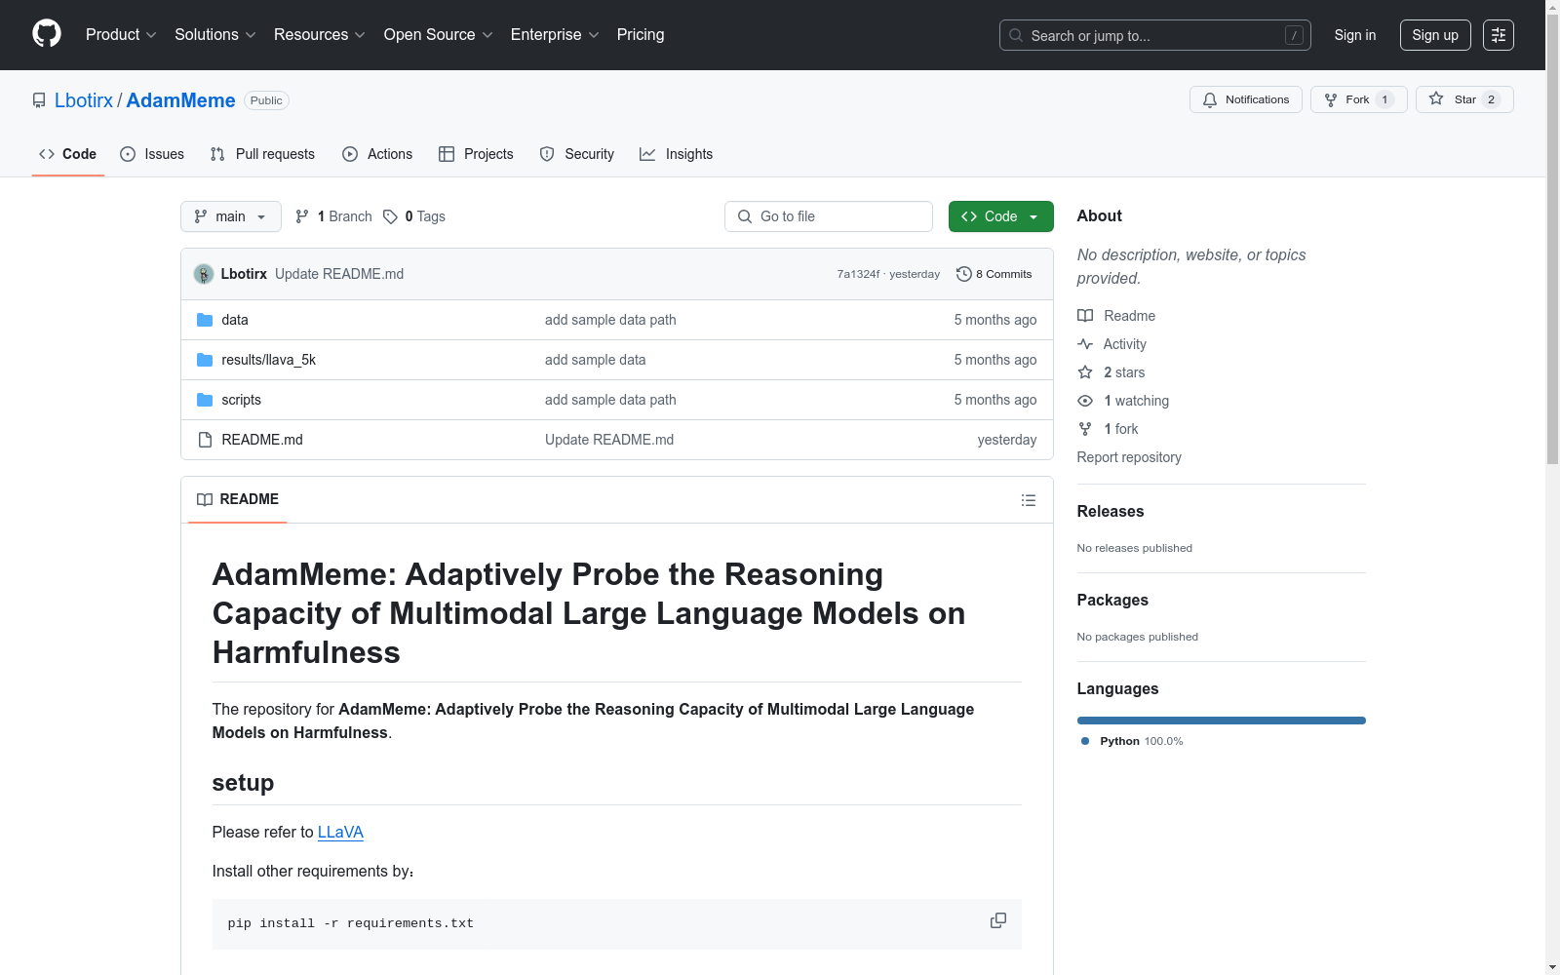Open the results/llava_5k folder
1560x975 pixels.
coord(269,360)
